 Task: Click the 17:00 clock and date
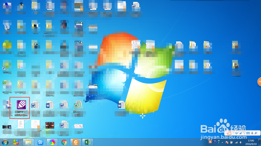tap(251, 142)
